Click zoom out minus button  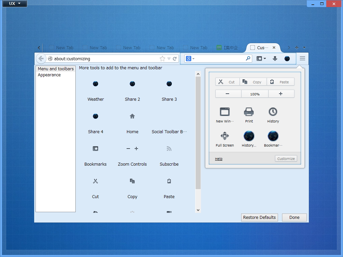coord(228,94)
